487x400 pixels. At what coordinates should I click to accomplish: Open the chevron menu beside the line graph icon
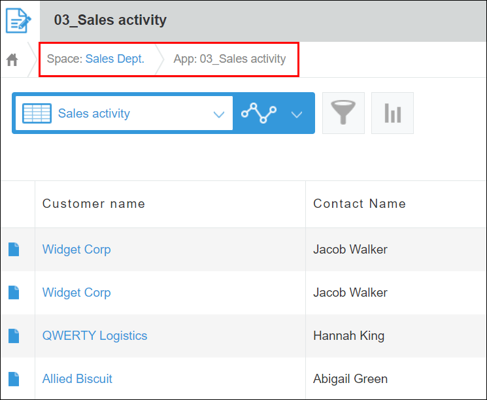coord(297,114)
